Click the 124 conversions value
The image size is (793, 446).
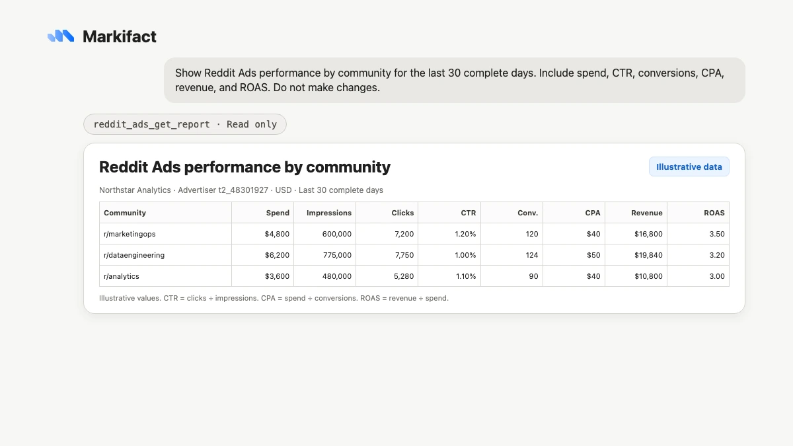tap(532, 255)
